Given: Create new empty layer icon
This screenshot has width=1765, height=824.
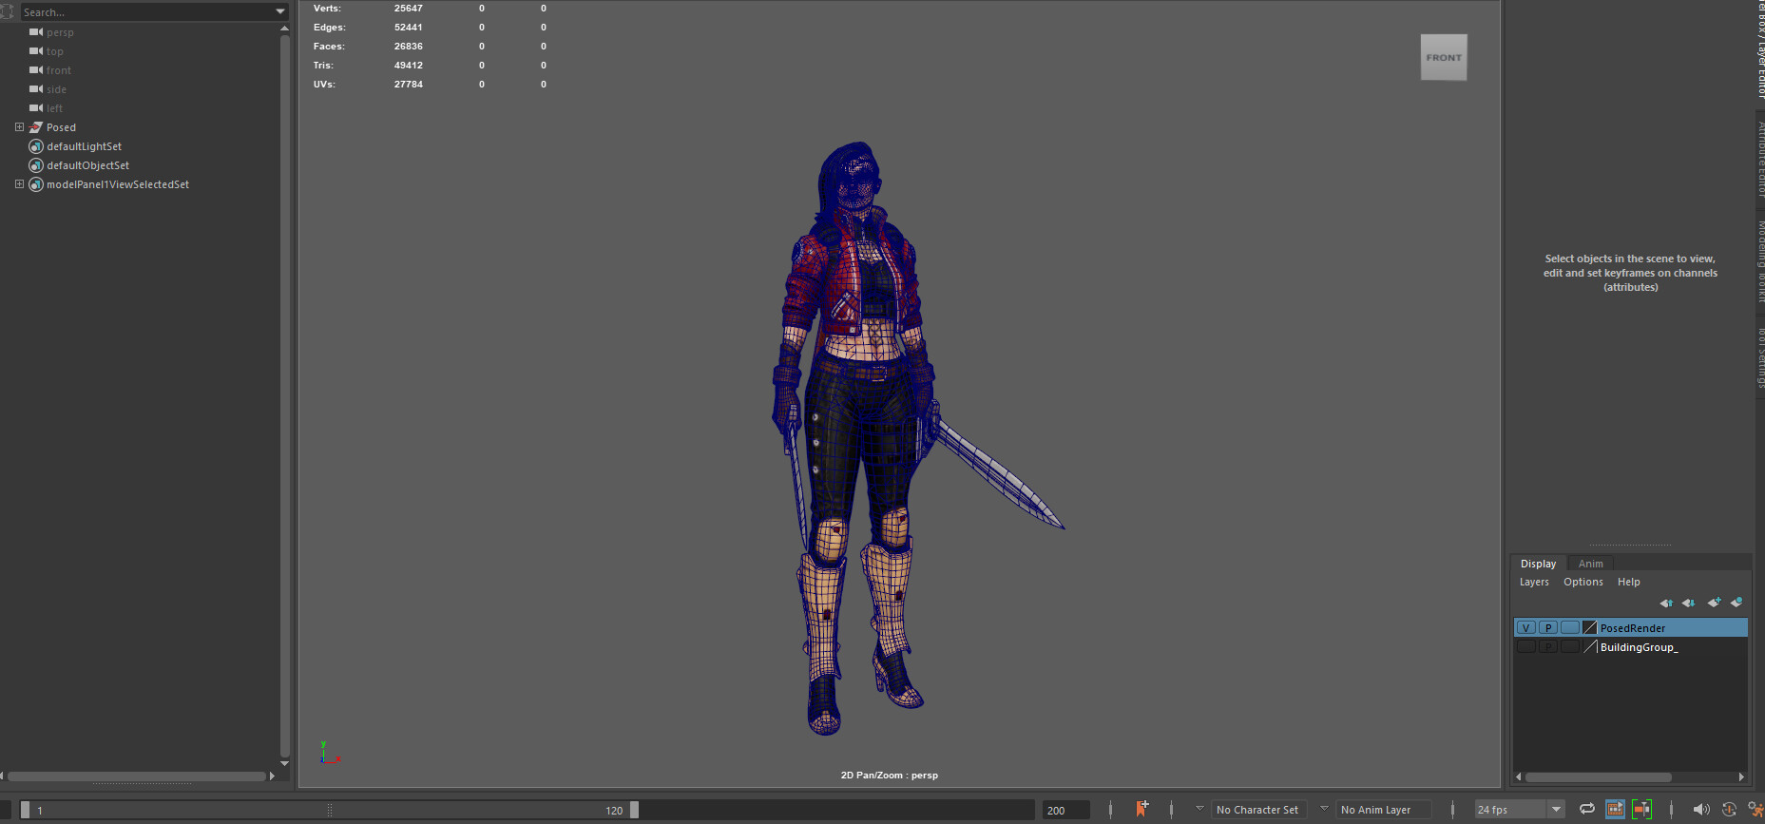Looking at the screenshot, I should click(1714, 603).
